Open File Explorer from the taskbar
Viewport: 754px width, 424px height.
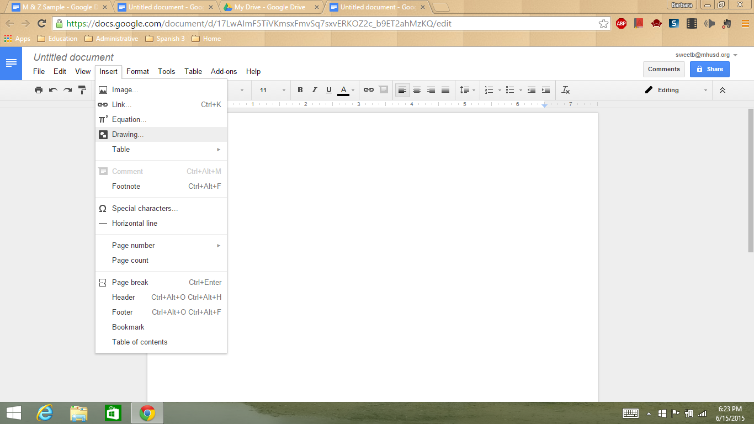tap(79, 413)
